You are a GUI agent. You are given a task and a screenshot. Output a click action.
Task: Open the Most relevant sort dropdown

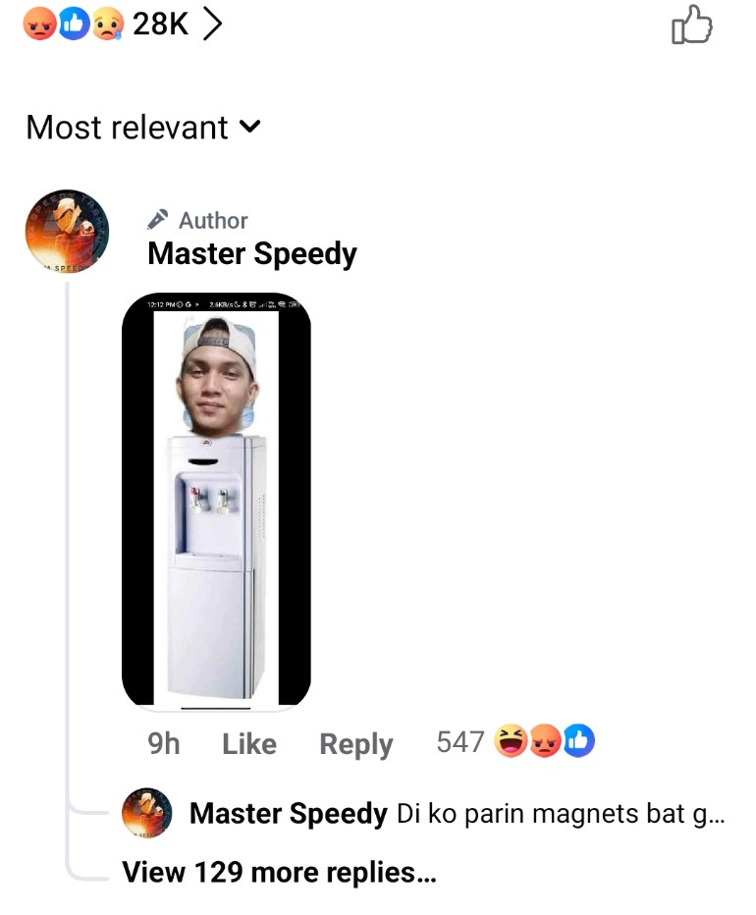143,128
